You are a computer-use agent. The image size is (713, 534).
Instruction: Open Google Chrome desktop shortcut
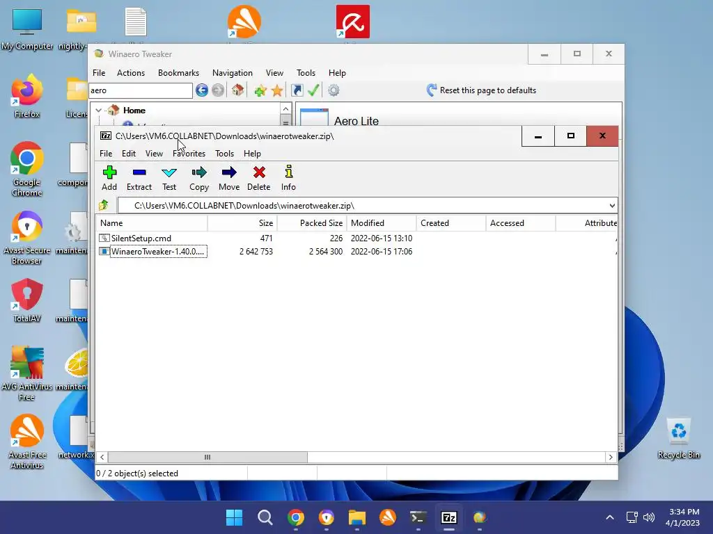click(27, 169)
